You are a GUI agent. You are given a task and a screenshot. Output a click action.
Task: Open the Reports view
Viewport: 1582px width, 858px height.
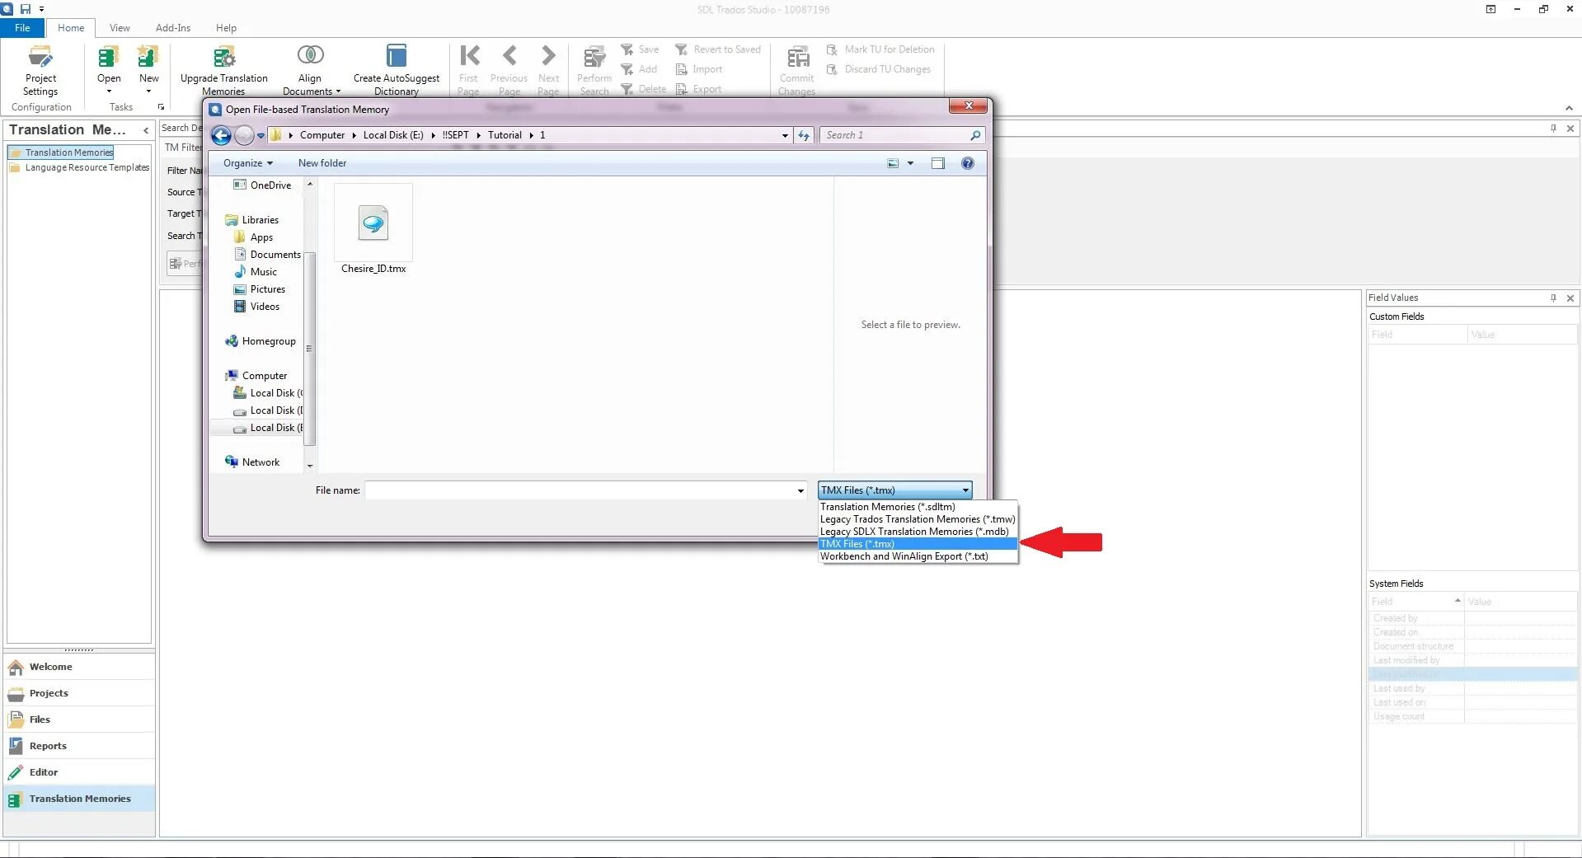79,746
